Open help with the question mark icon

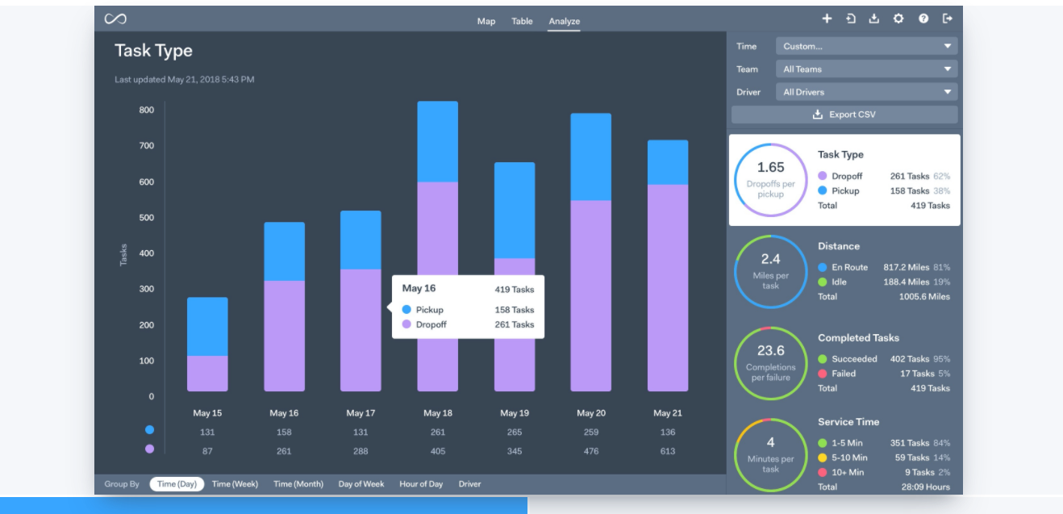coord(923,19)
